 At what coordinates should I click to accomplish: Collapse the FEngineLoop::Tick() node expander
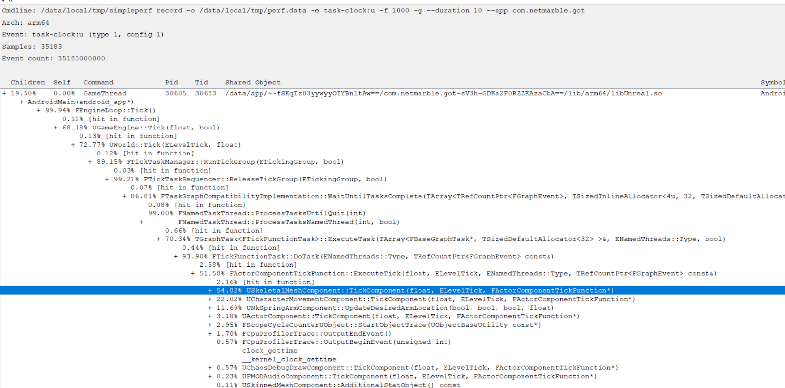pyautogui.click(x=39, y=110)
